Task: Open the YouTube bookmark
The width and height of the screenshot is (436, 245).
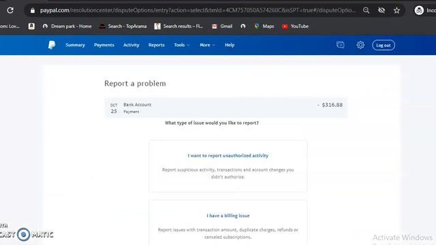Action: click(x=295, y=26)
